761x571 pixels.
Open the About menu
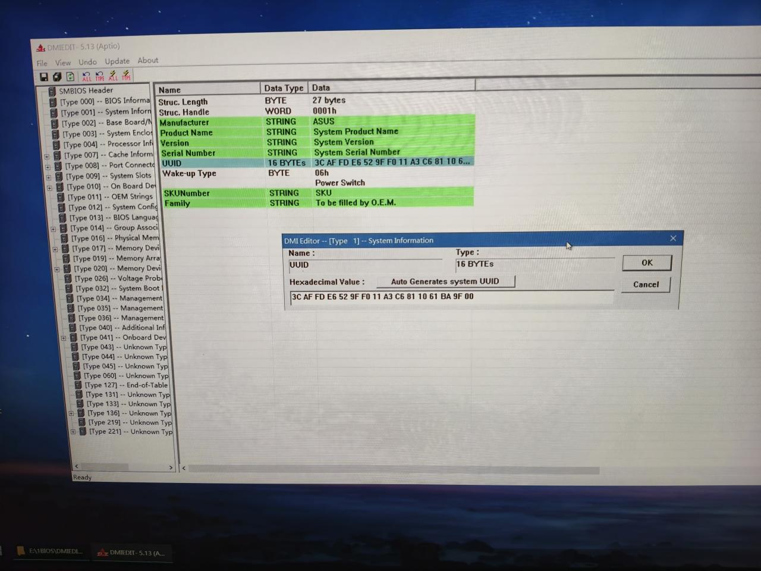click(x=148, y=60)
